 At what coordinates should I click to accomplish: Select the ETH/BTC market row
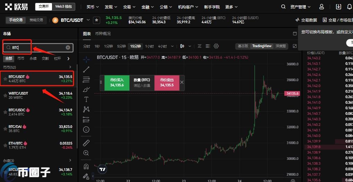point(38,145)
